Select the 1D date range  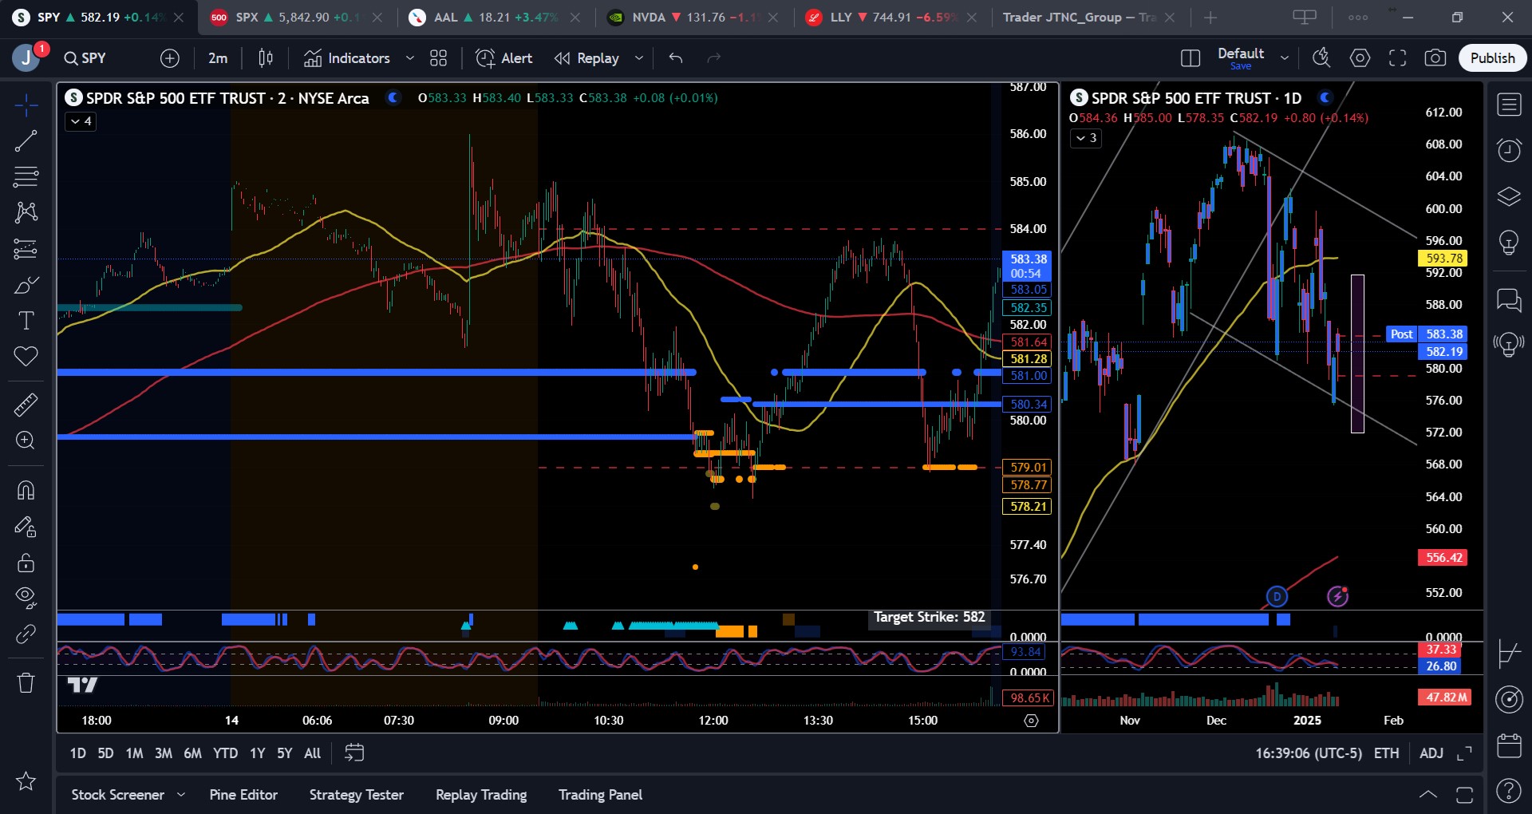pyautogui.click(x=77, y=753)
